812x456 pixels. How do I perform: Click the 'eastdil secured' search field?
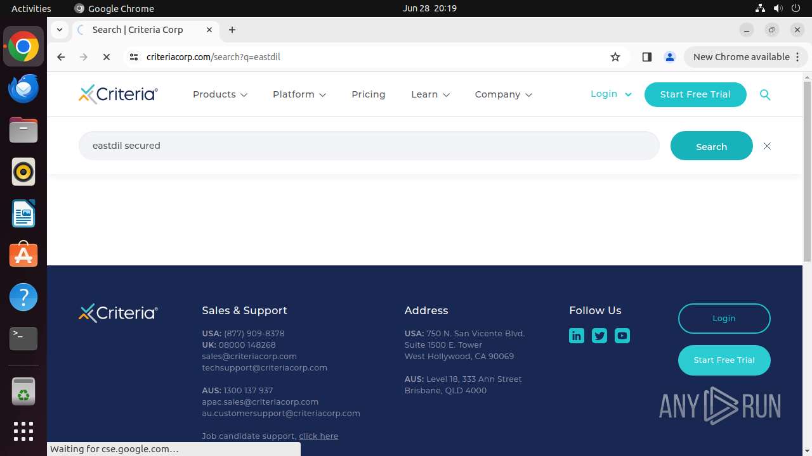pyautogui.click(x=369, y=146)
